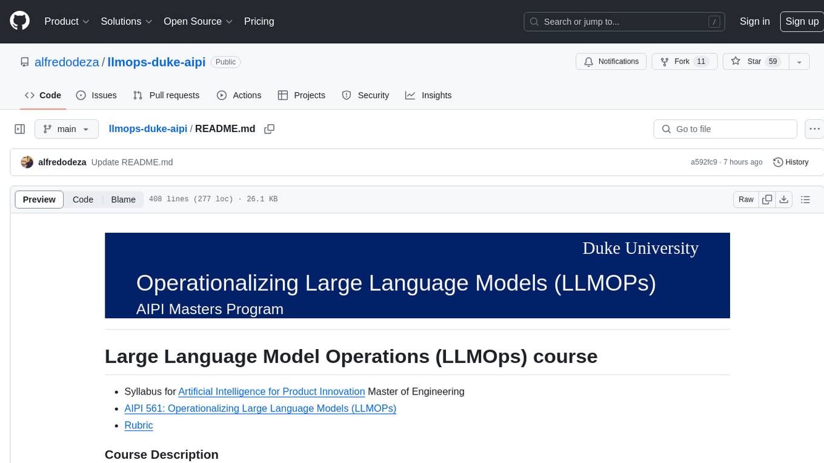Open the llmops-duke-aipi breadcrumb link
The width and height of the screenshot is (824, 463).
(148, 129)
